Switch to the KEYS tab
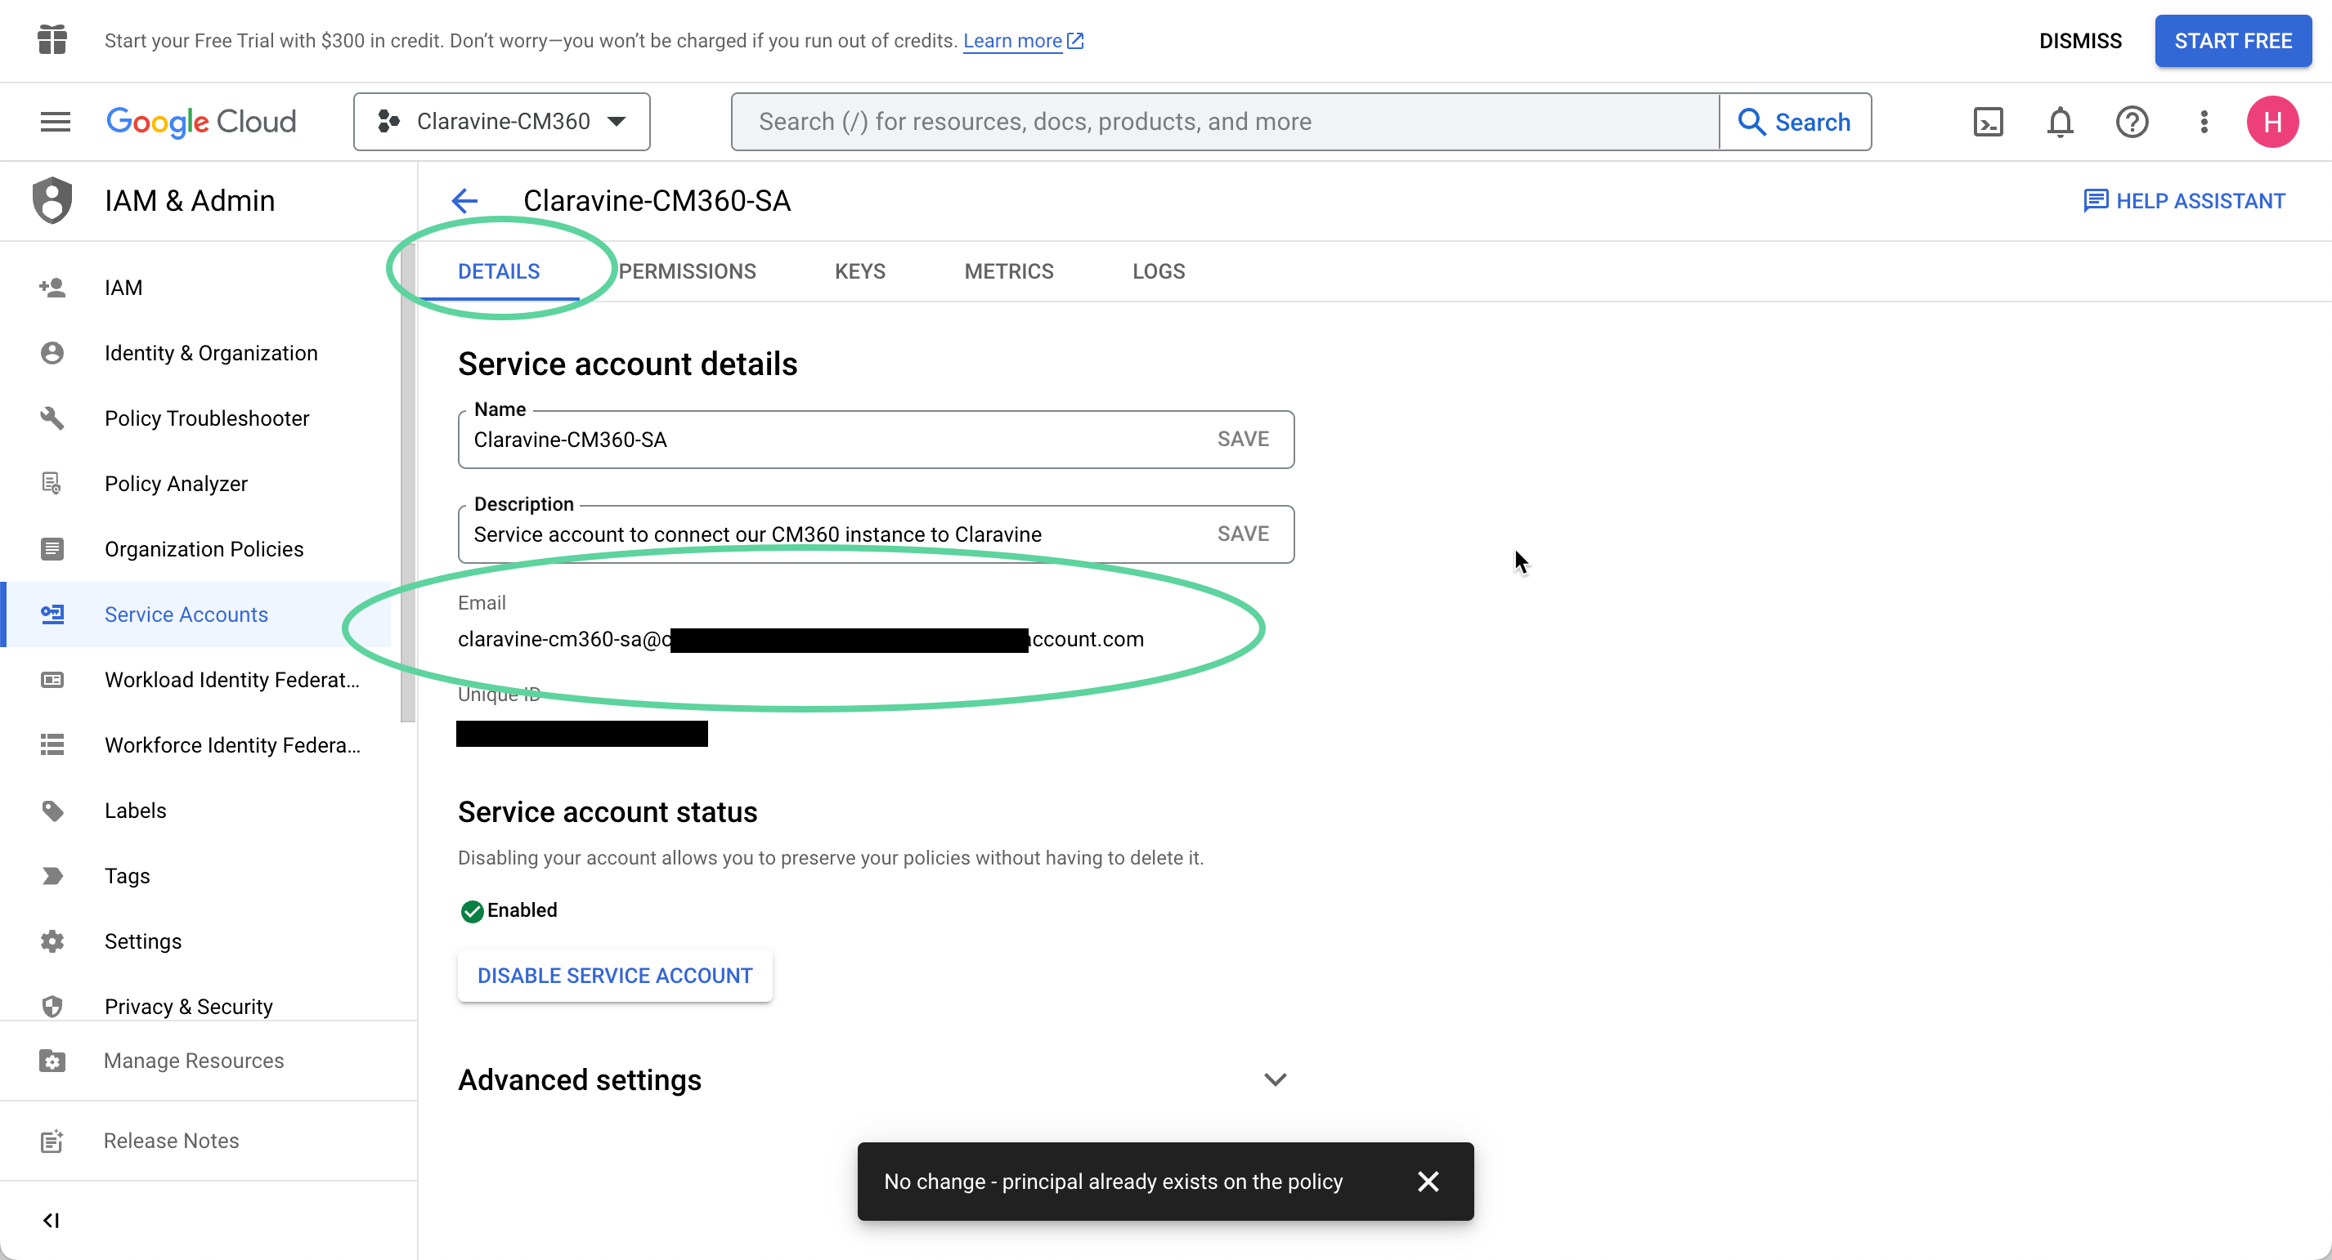2332x1260 pixels. tap(859, 271)
